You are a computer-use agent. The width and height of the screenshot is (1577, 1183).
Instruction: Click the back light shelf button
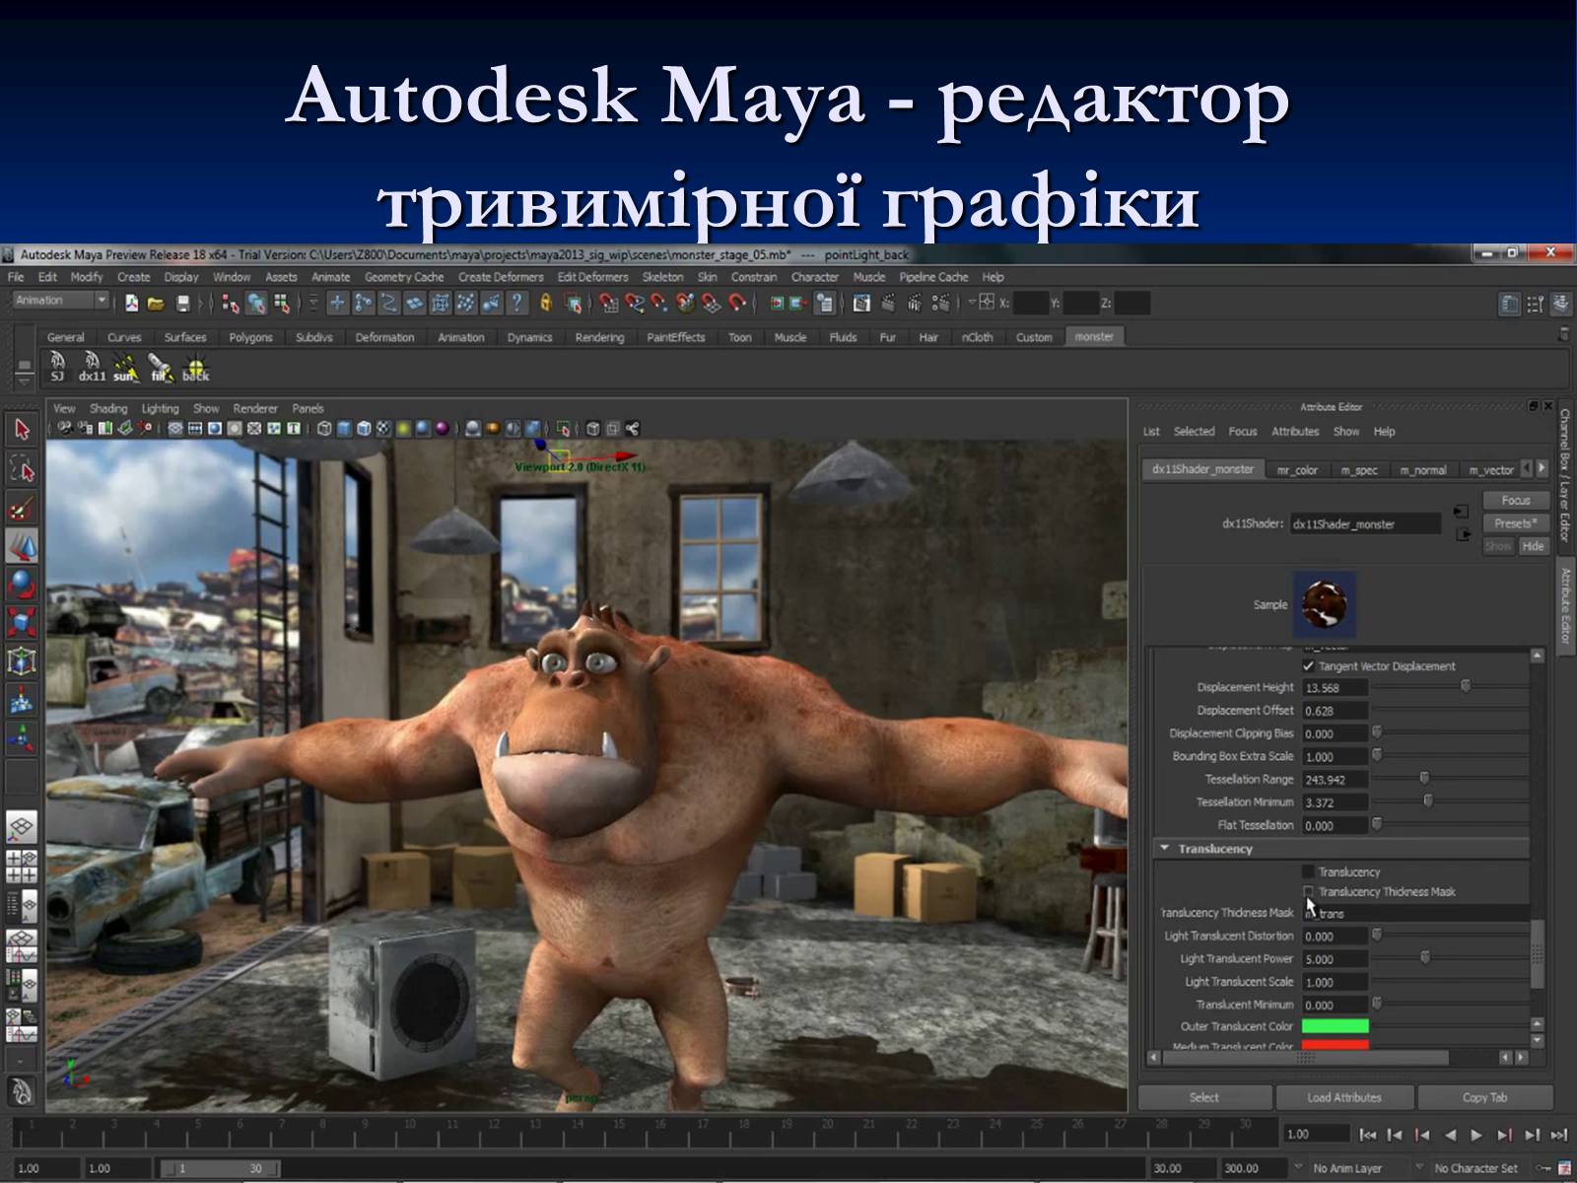(x=195, y=367)
